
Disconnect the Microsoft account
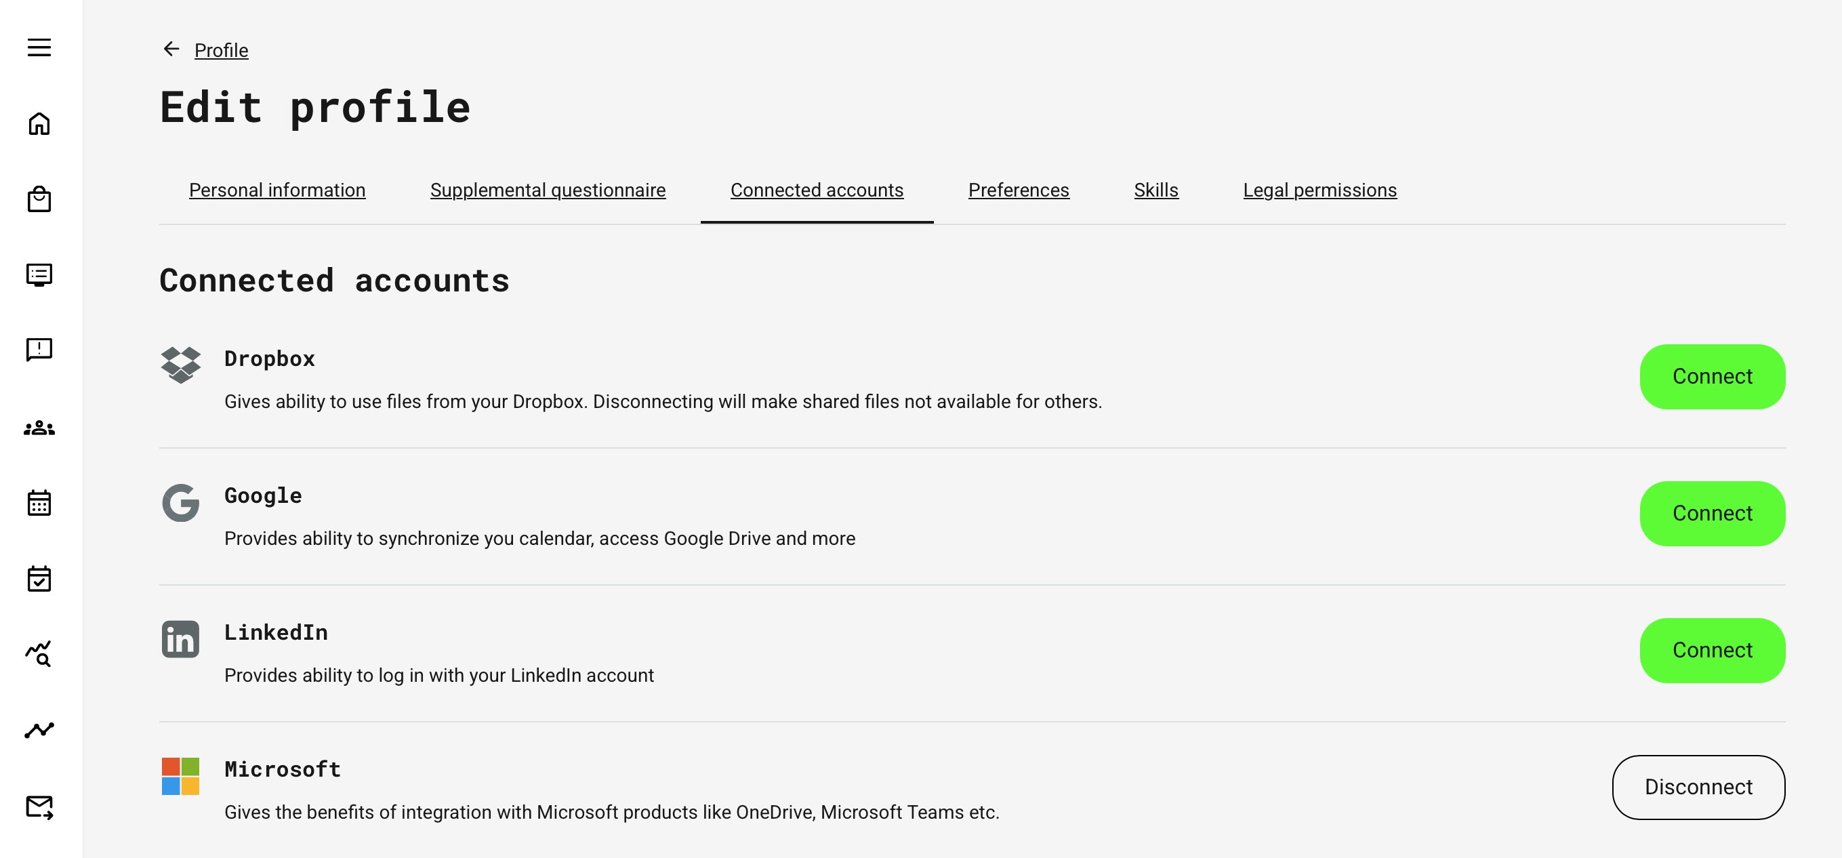[1698, 786]
